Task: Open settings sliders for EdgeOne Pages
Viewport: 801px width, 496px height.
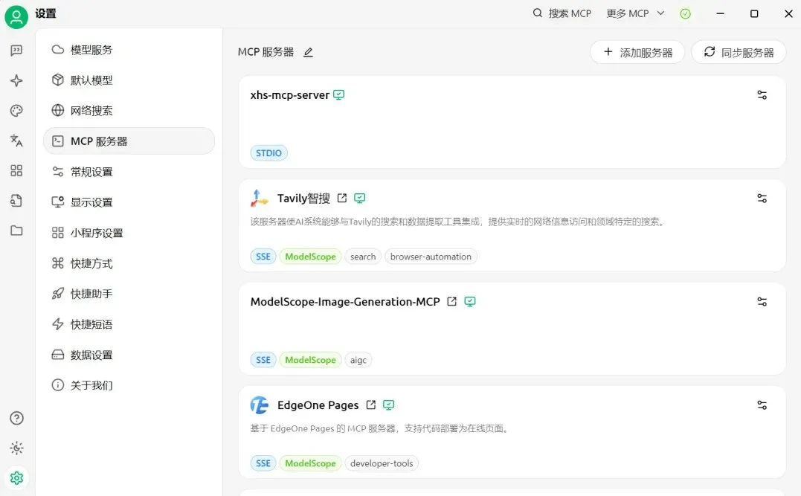Action: point(762,405)
